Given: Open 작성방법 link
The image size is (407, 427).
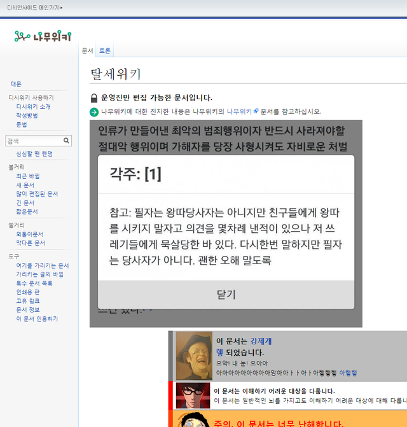Looking at the screenshot, I should 27,115.
